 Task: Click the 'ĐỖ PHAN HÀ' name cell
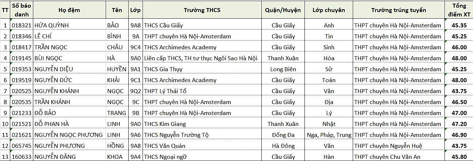[x=69, y=124]
